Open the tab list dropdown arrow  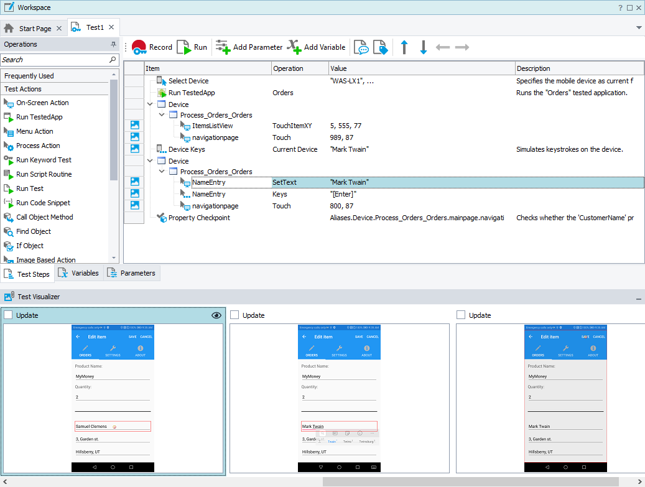pyautogui.click(x=639, y=28)
